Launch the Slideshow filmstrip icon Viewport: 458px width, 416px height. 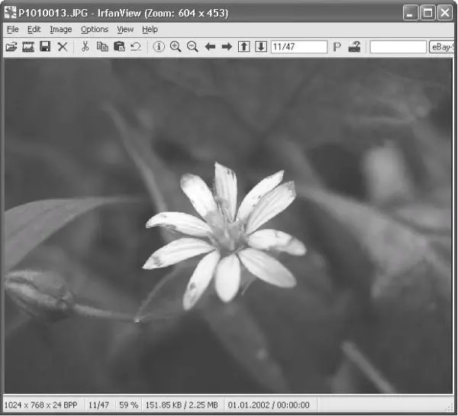(x=28, y=47)
